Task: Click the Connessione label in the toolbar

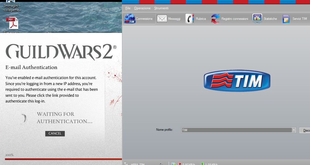Action: (144, 19)
